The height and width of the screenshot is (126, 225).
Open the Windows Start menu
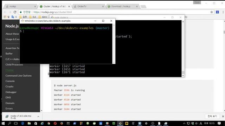[x=3, y=123]
